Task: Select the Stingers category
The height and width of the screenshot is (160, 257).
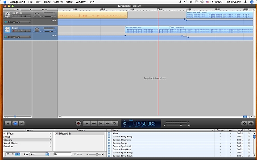Action: pos(28,140)
